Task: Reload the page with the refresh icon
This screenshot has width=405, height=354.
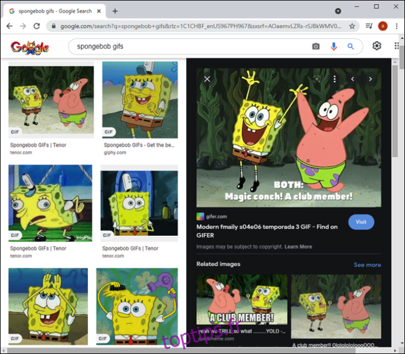Action: tap(36, 26)
